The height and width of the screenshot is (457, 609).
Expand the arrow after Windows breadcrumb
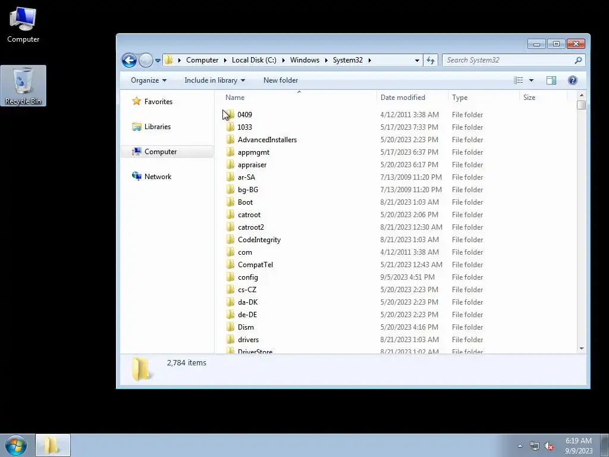[327, 60]
